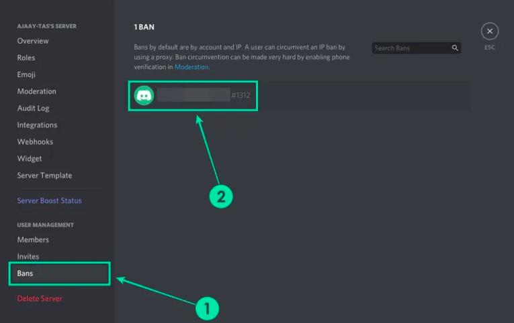Navigate to Webhooks

35,141
